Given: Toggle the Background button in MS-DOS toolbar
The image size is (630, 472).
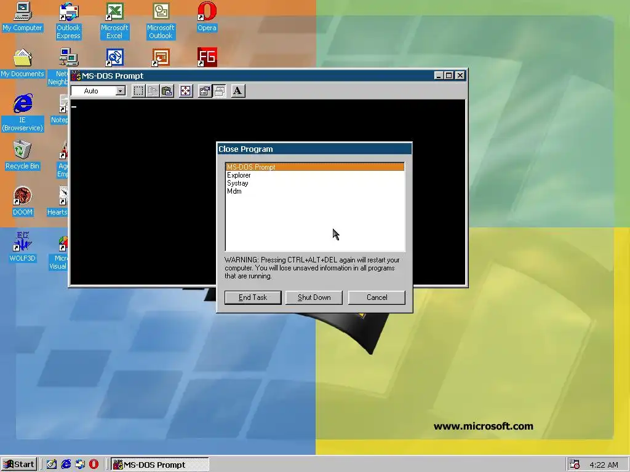Looking at the screenshot, I should [219, 91].
